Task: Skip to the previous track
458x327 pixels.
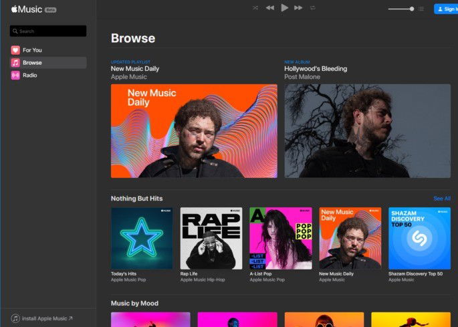Action: click(270, 8)
